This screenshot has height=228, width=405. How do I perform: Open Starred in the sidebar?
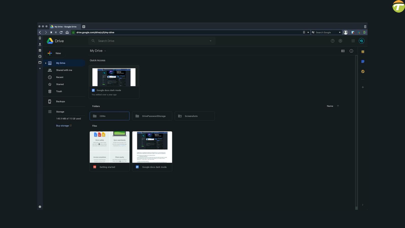click(x=65, y=84)
